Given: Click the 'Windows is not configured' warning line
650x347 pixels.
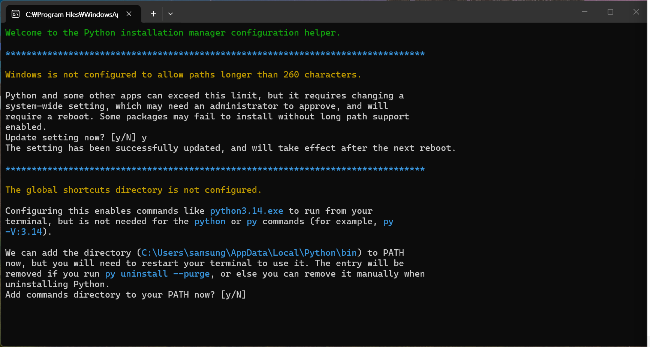Looking at the screenshot, I should click(x=183, y=75).
